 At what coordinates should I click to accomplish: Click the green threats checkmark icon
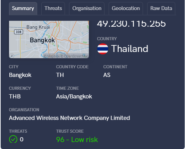13,139
